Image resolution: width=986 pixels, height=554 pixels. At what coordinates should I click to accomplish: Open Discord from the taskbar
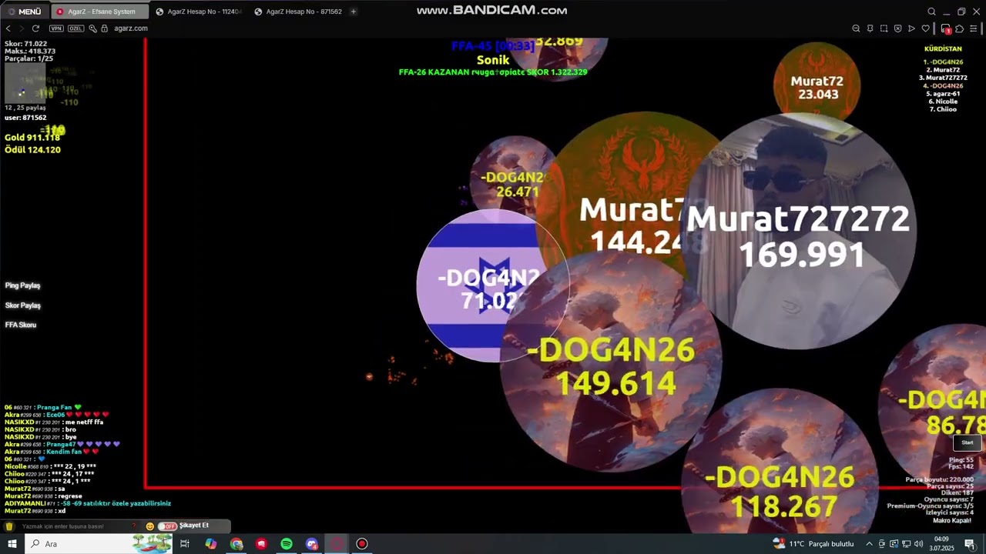tap(311, 544)
